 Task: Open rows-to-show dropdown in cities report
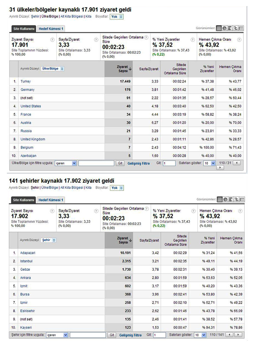tap(200, 335)
